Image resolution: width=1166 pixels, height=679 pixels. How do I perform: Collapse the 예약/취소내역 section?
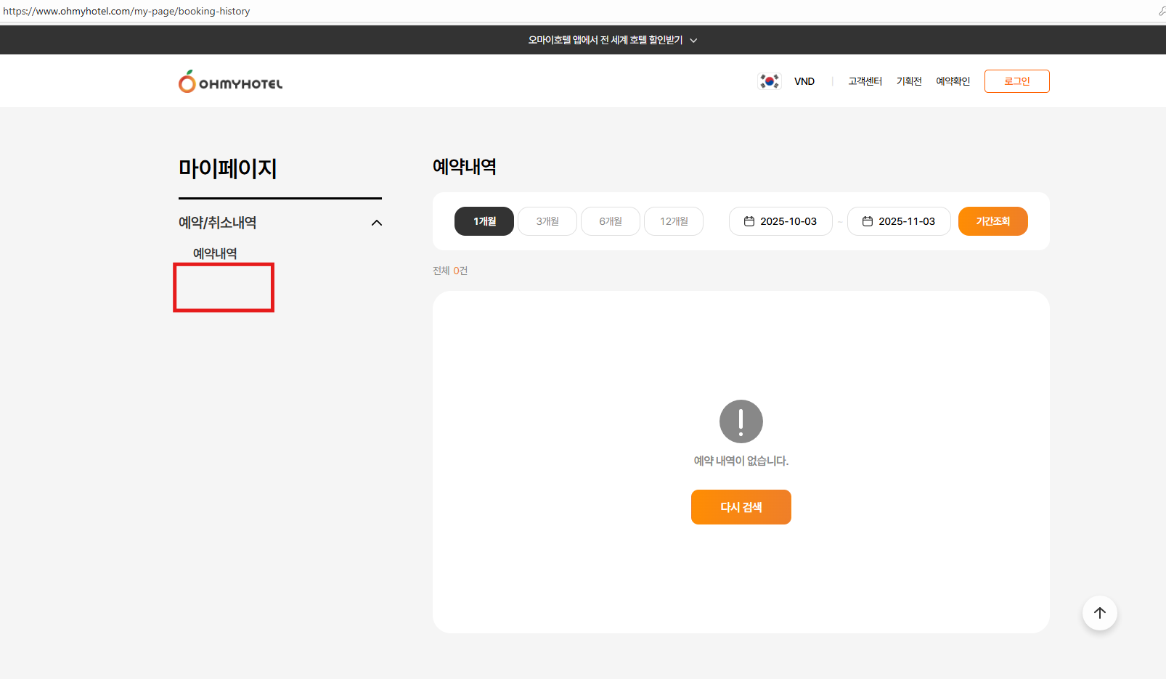(x=376, y=223)
